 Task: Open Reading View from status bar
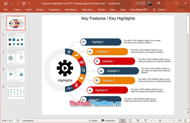click(x=138, y=121)
